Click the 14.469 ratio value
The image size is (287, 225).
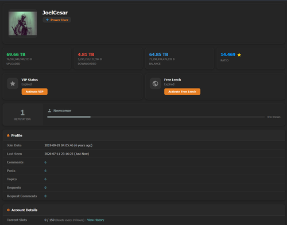(228, 55)
